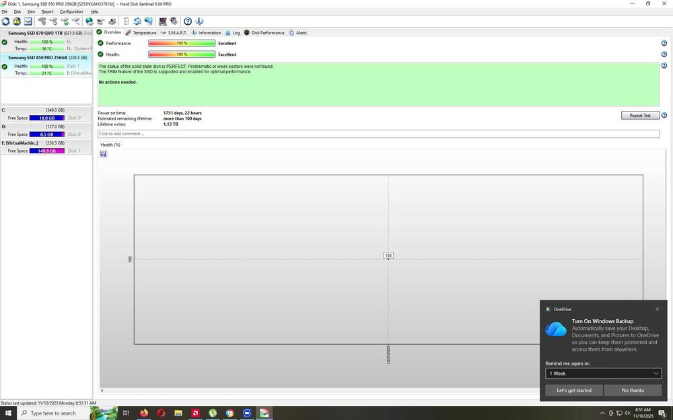
Task: Click the 'Click to add comment' field
Action: [x=378, y=134]
